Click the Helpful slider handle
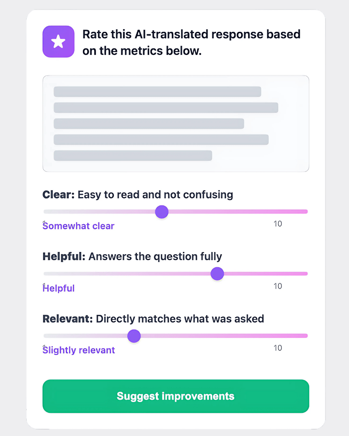 coord(217,274)
